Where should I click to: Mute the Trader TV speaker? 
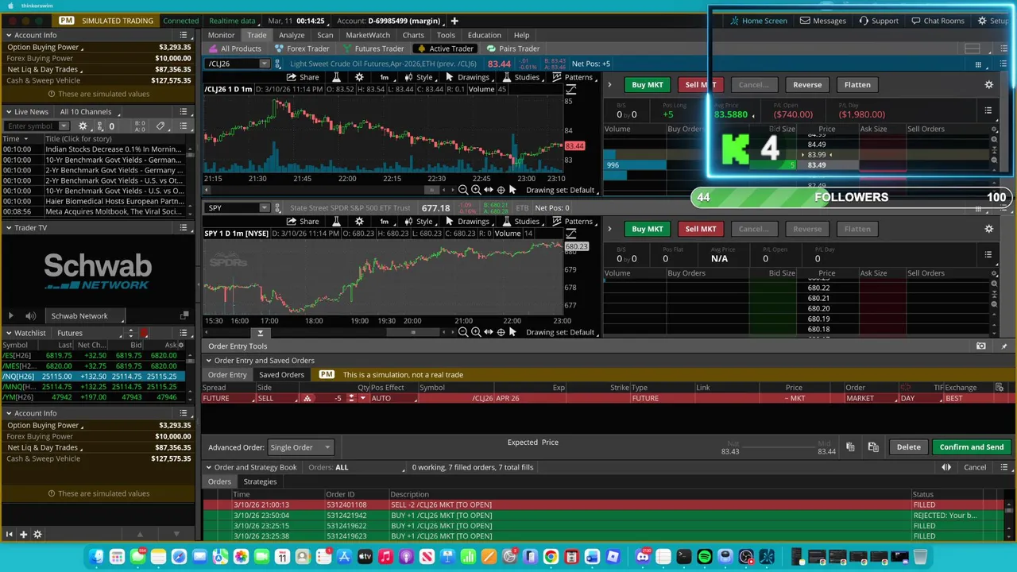coord(31,316)
